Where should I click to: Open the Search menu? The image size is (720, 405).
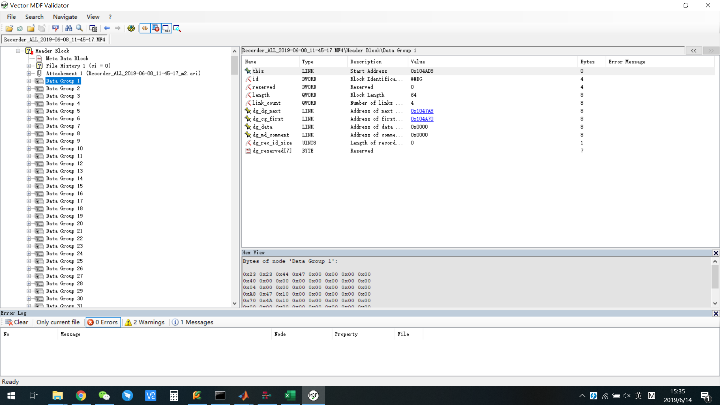click(34, 16)
